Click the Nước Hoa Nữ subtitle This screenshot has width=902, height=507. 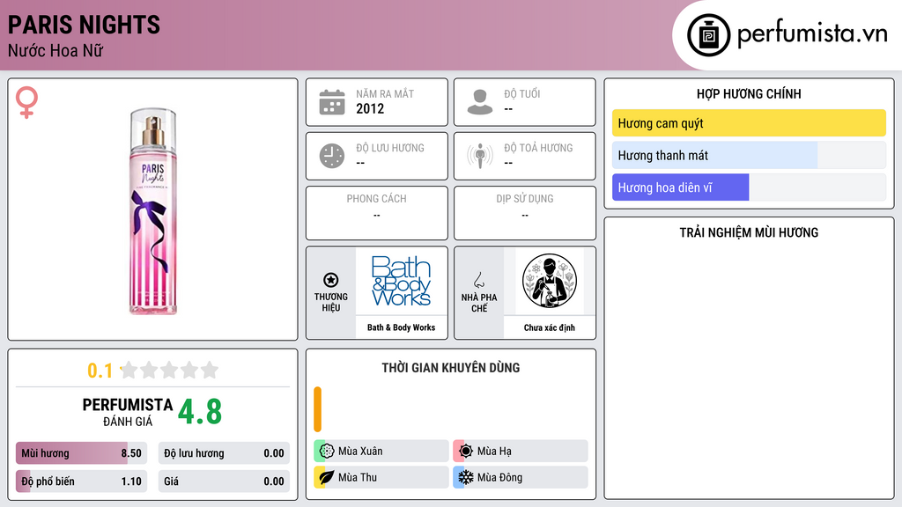point(55,50)
